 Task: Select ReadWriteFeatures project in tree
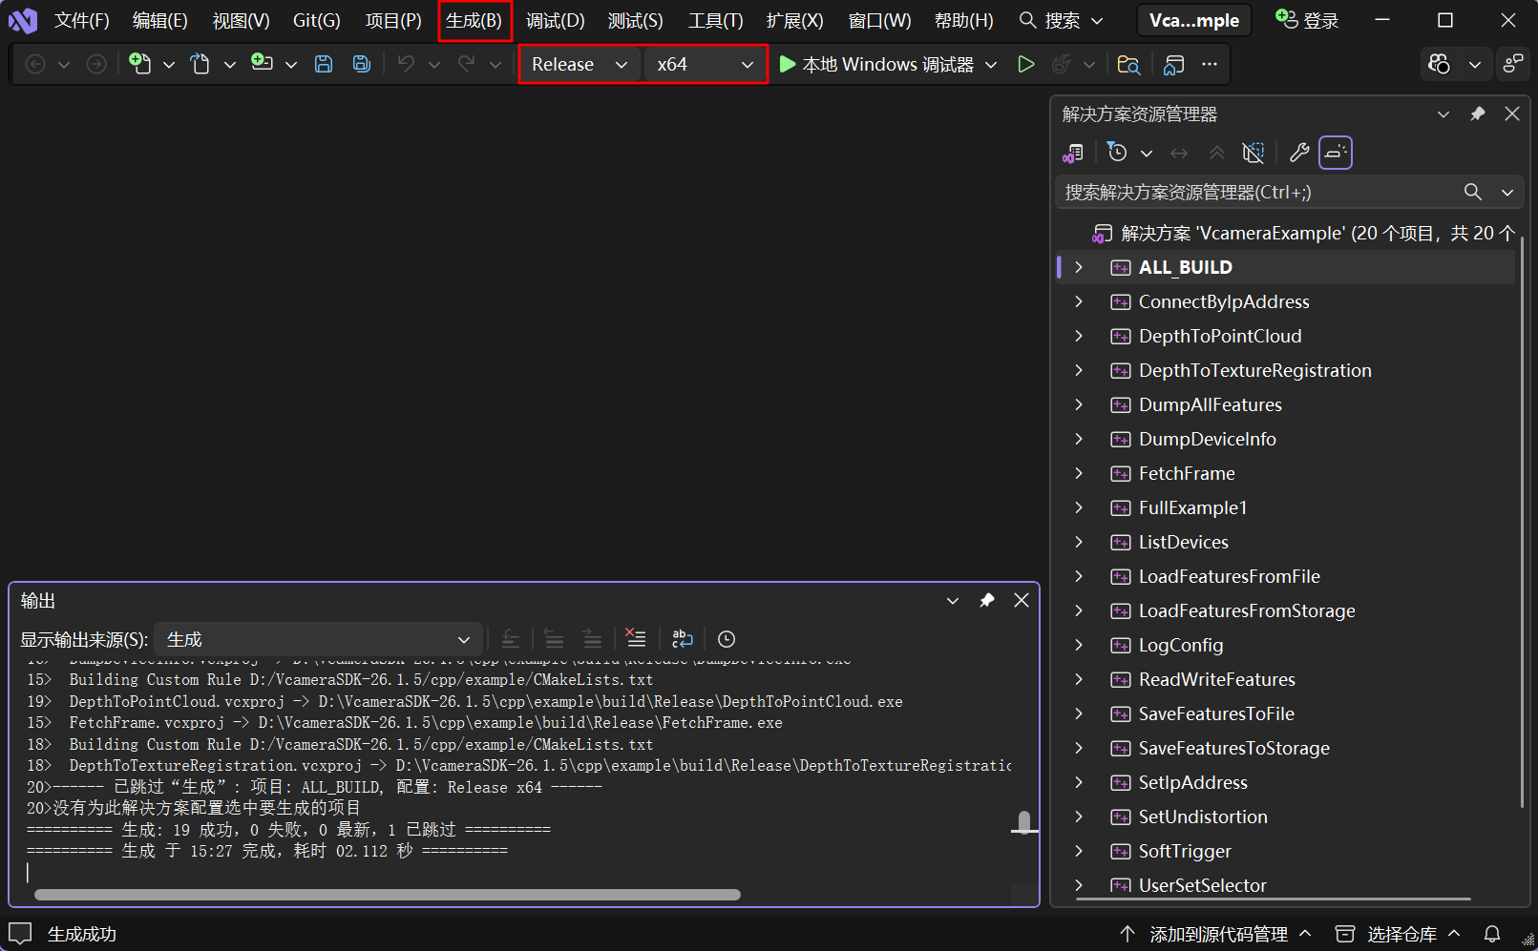(x=1216, y=679)
